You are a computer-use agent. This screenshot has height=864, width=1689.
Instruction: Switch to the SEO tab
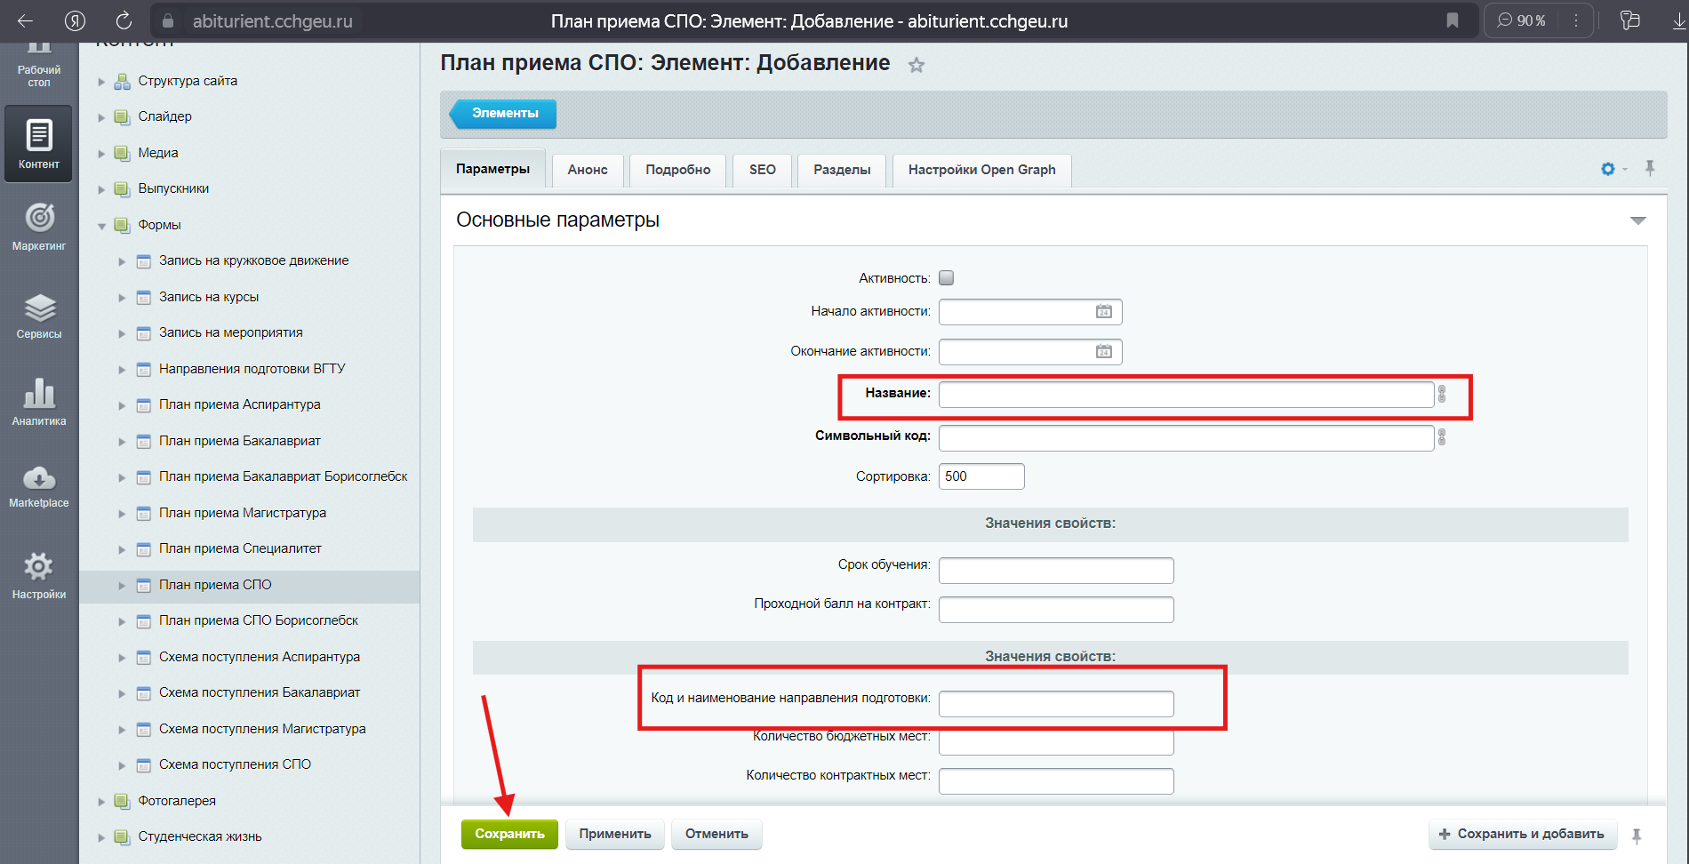[762, 170]
